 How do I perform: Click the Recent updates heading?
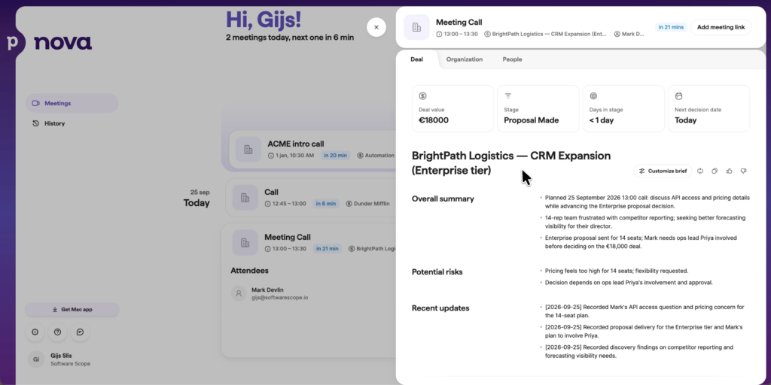(x=440, y=308)
